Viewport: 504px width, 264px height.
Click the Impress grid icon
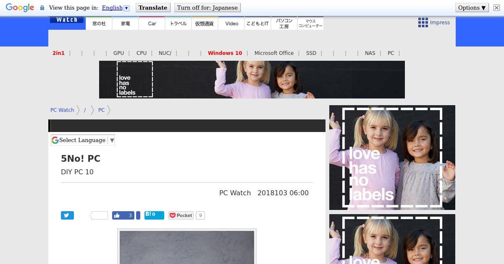click(x=423, y=23)
